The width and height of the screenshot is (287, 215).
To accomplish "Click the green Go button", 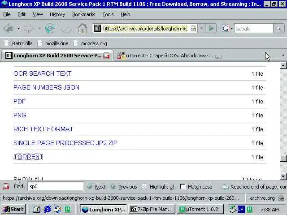I will pos(211,28).
